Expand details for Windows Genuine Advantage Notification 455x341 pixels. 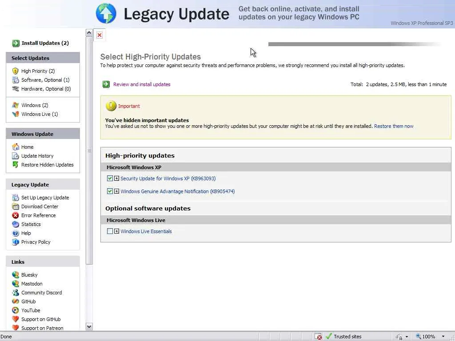(117, 191)
